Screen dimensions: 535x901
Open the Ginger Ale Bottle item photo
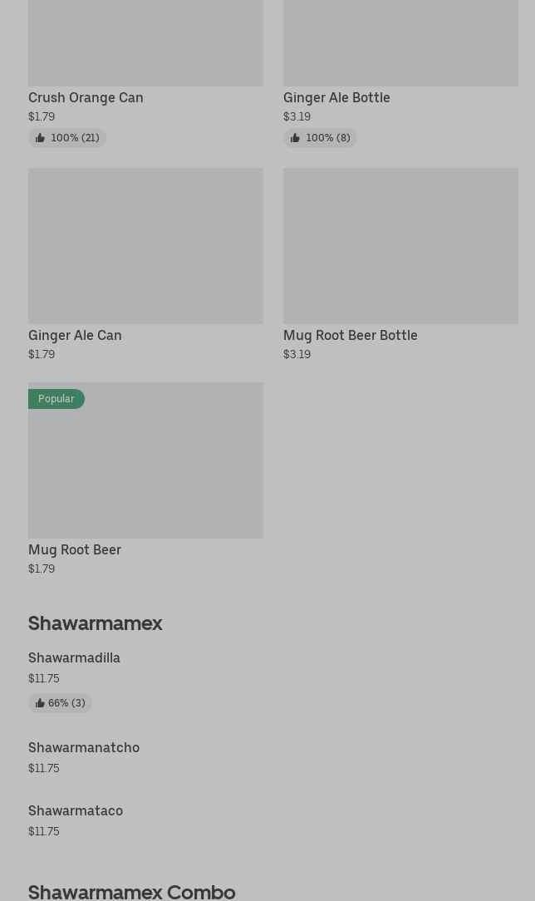[x=400, y=42]
